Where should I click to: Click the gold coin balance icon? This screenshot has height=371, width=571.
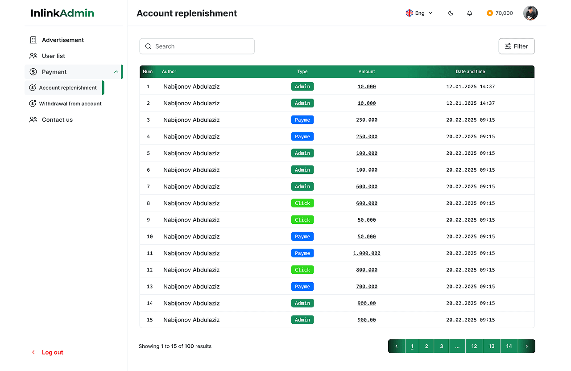[489, 13]
